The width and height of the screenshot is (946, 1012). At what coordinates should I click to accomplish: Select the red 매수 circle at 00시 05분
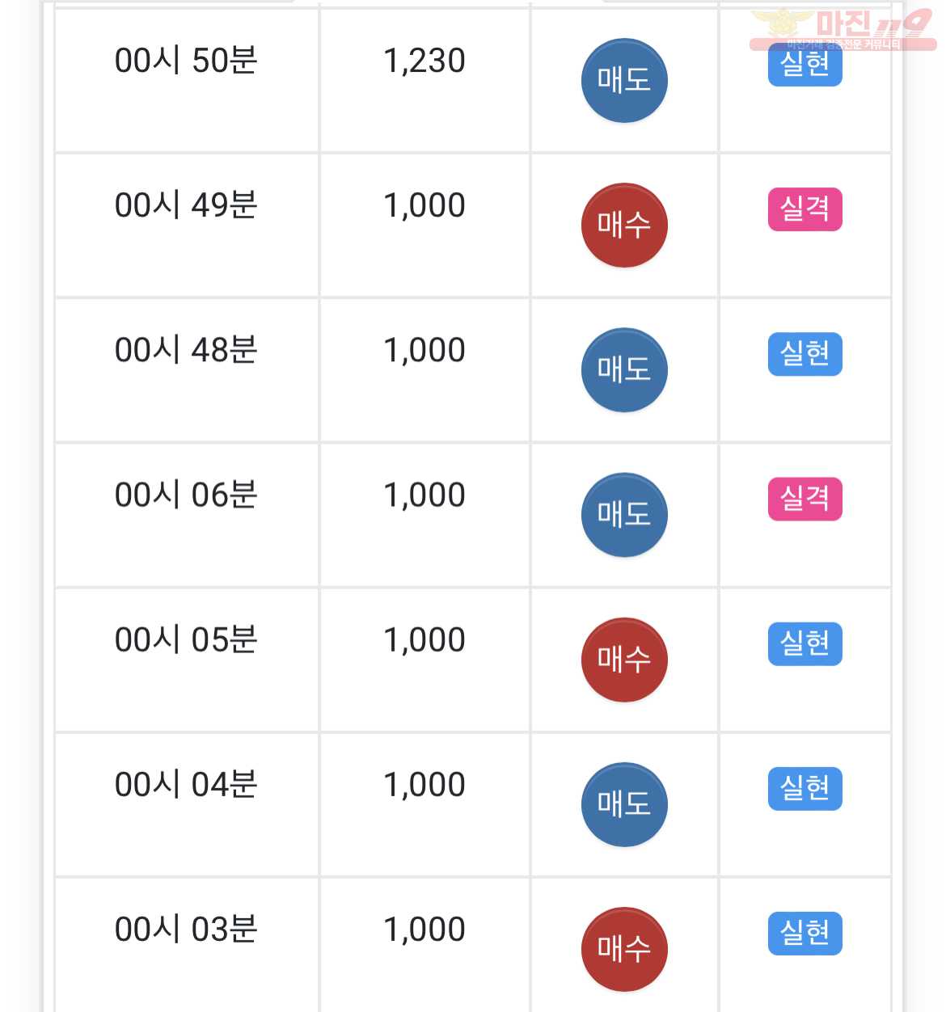(624, 659)
